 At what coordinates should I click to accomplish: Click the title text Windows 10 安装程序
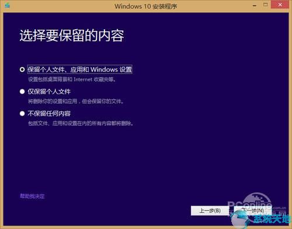[146, 6]
